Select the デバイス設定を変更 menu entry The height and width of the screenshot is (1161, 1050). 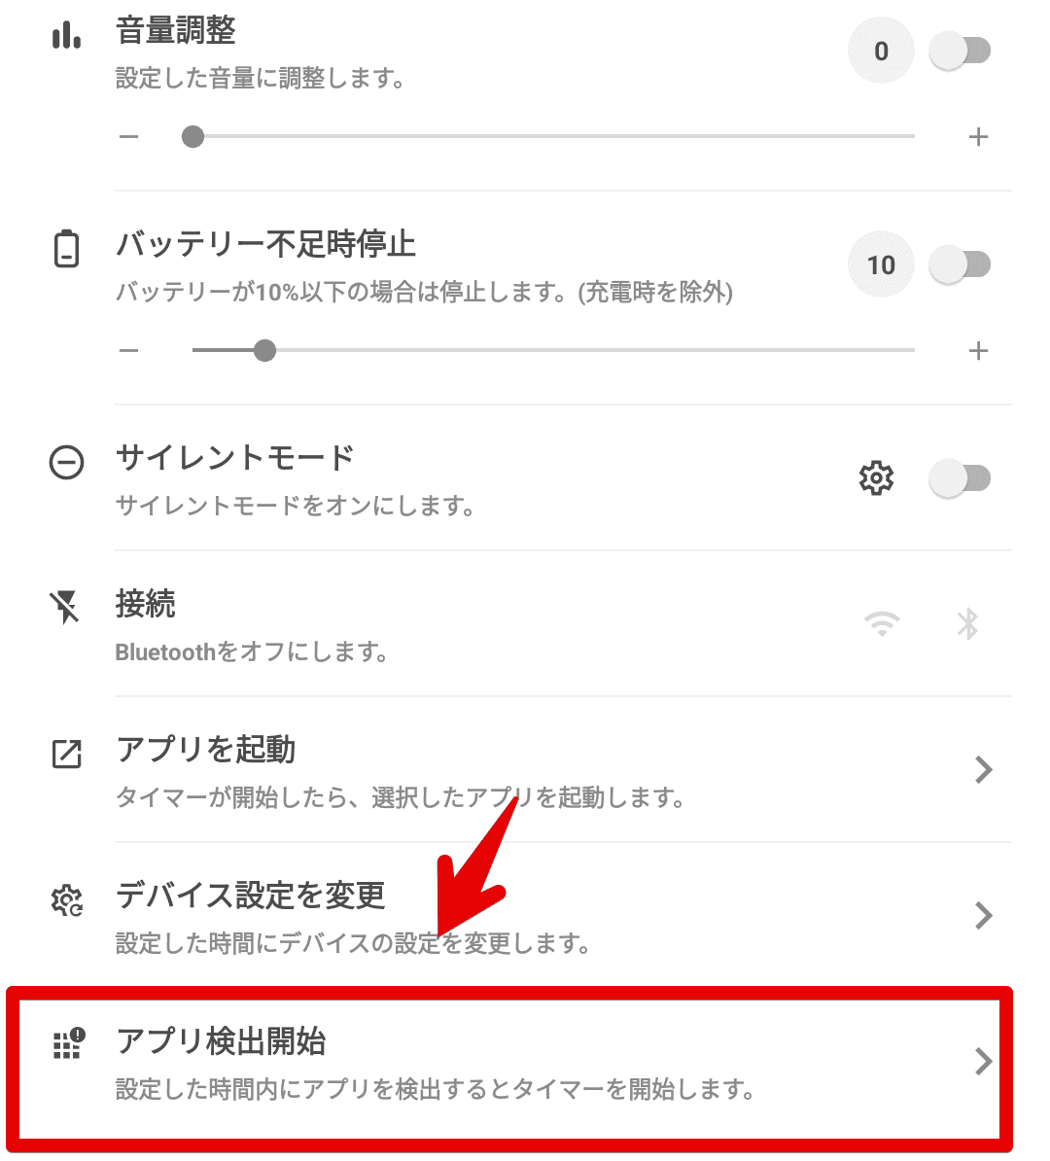click(x=526, y=916)
